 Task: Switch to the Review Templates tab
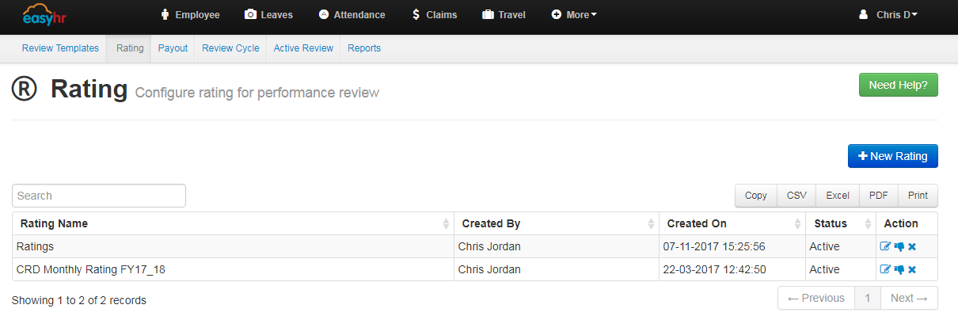click(60, 48)
